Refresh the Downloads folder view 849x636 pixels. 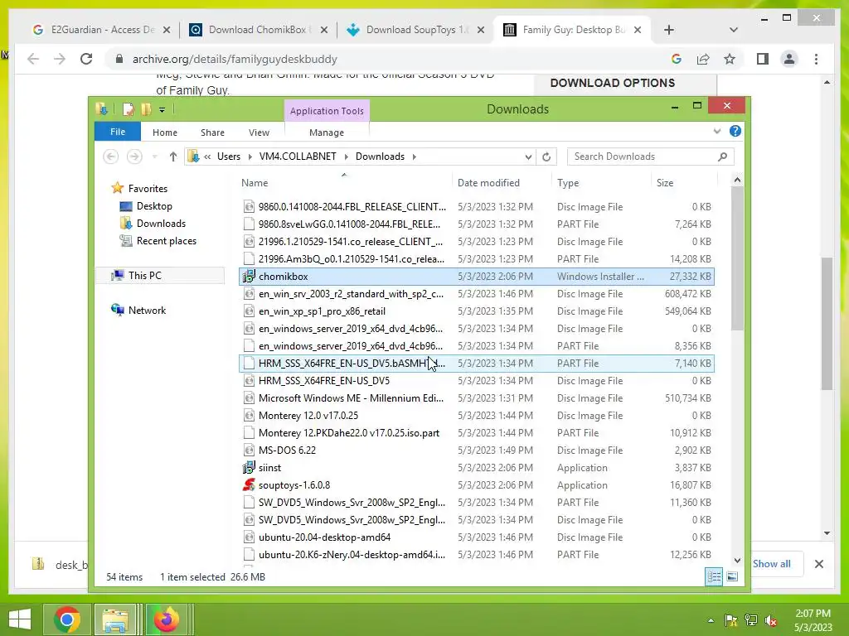coord(546,157)
